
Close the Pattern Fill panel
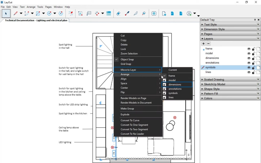click(x=258, y=94)
